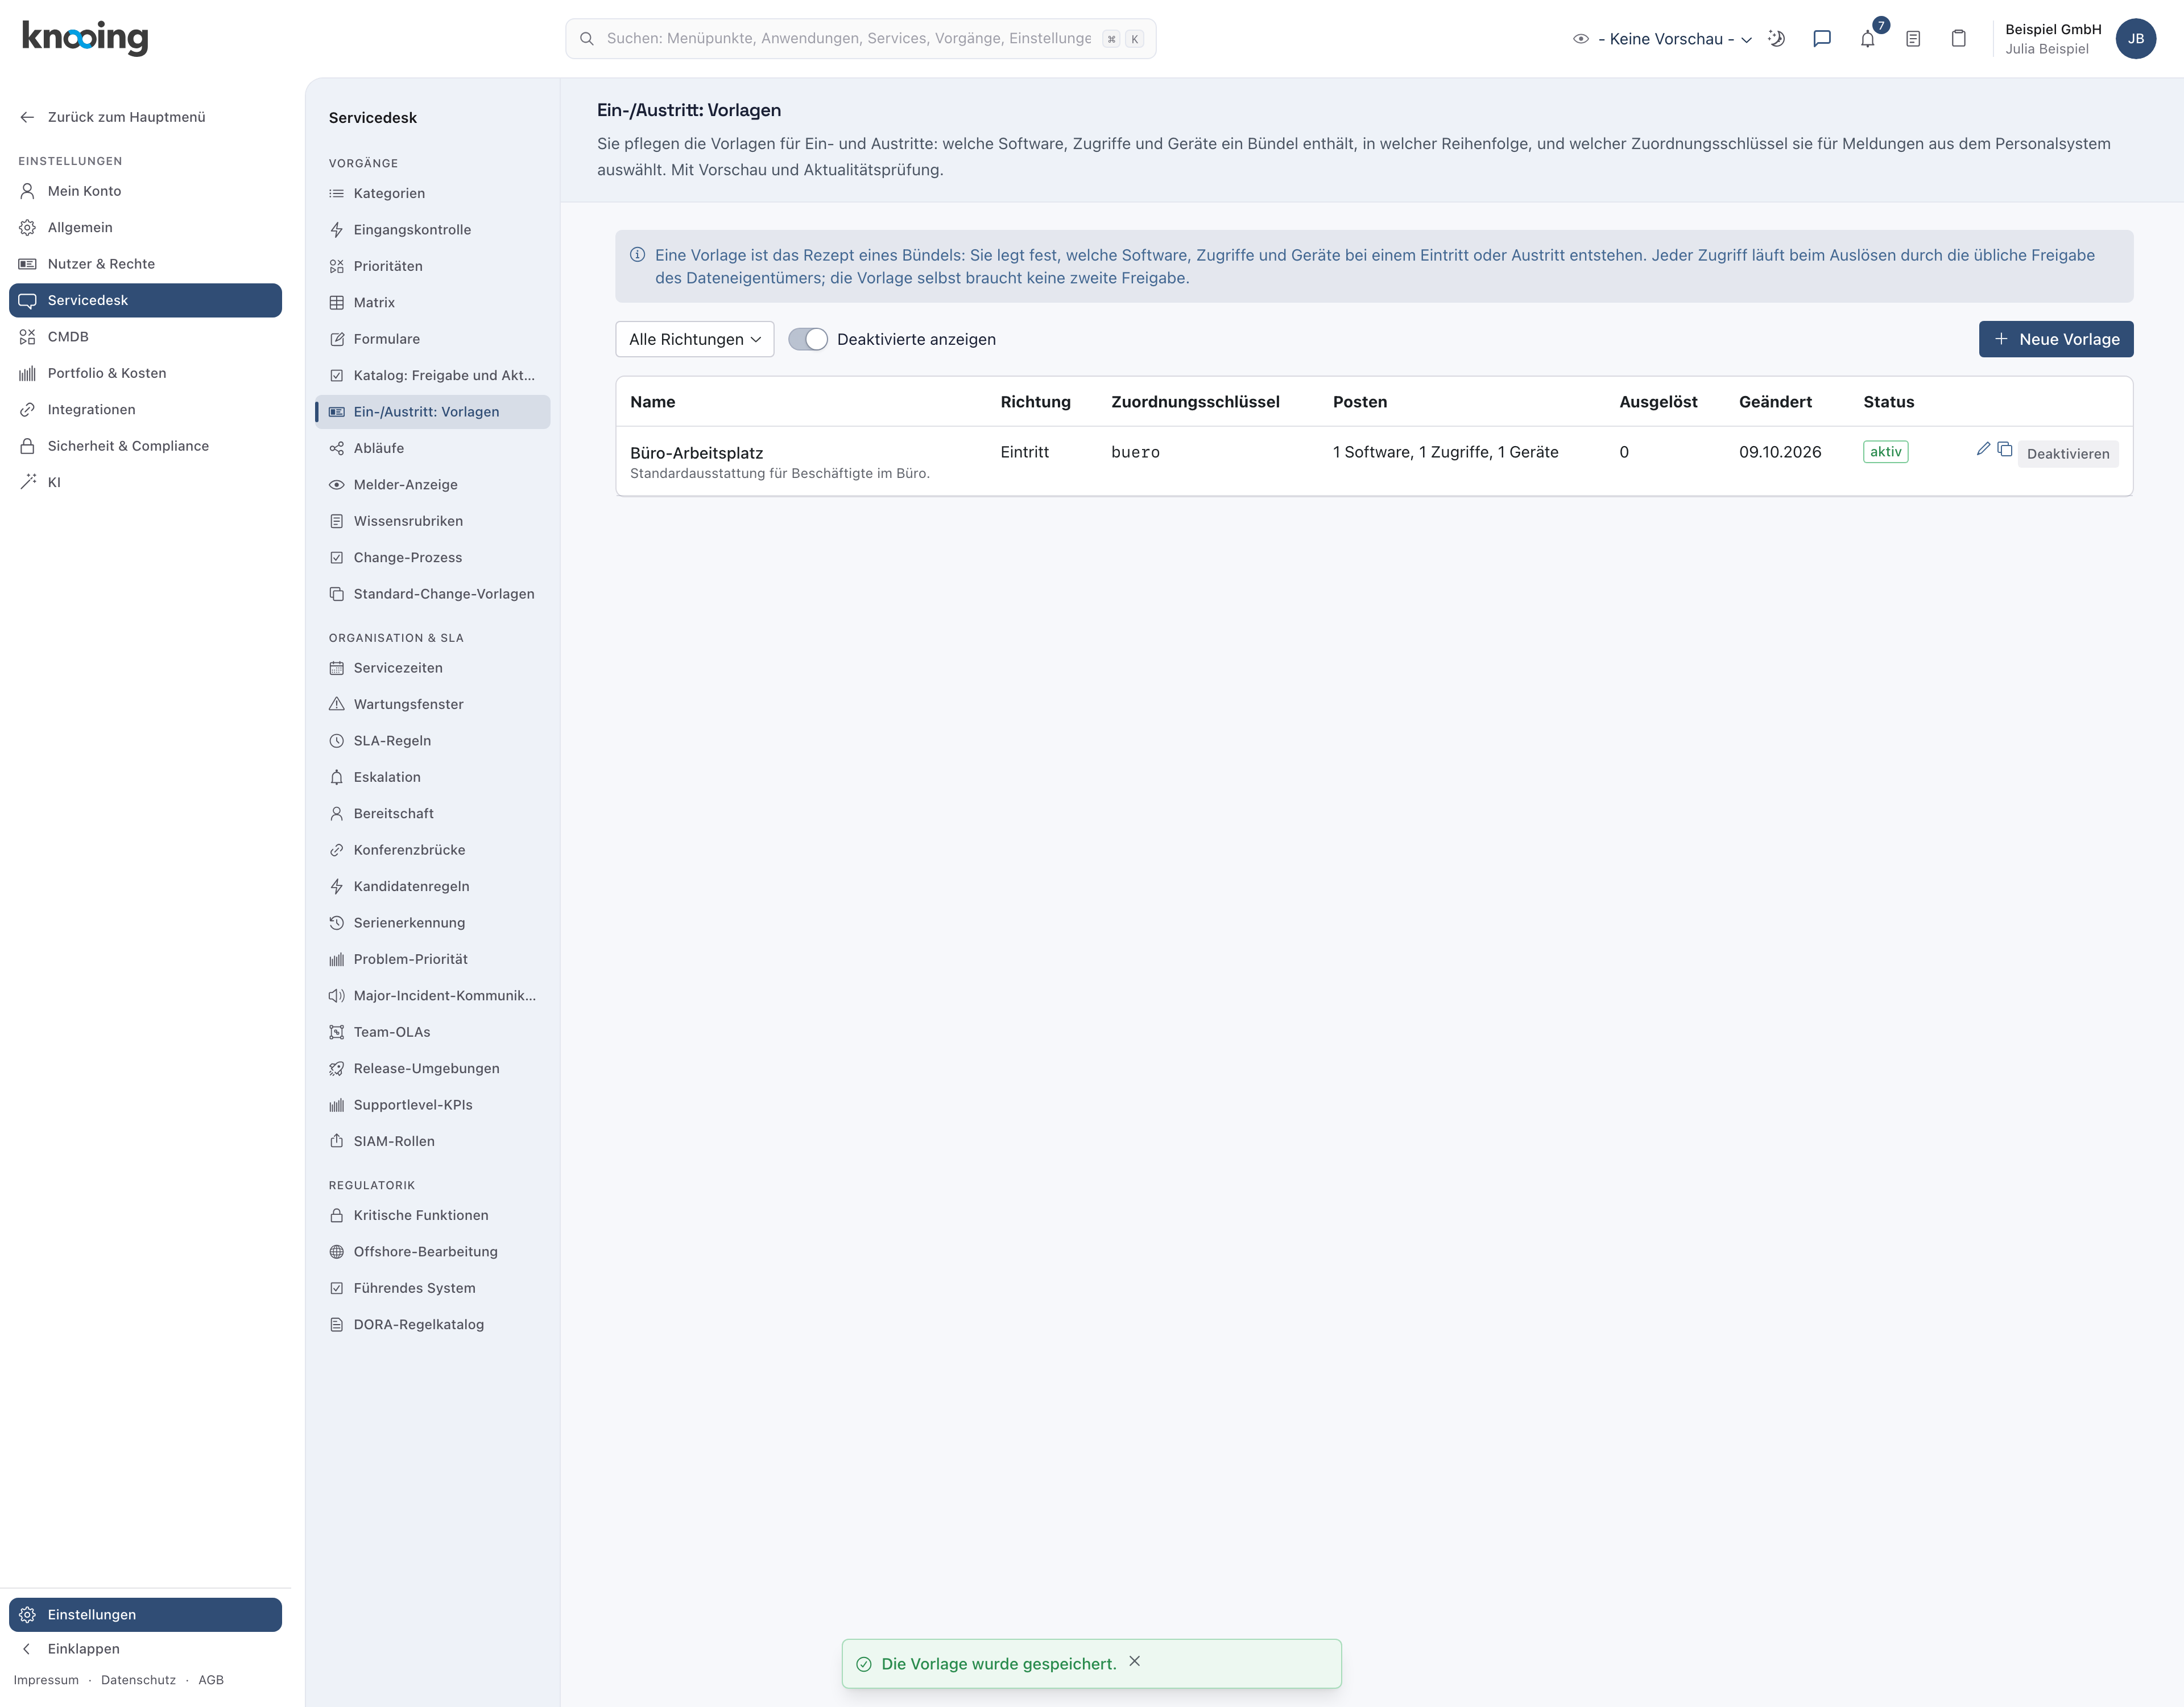Open Wartungsfenster settings
Viewport: 2184px width, 1707px height.
[433, 704]
